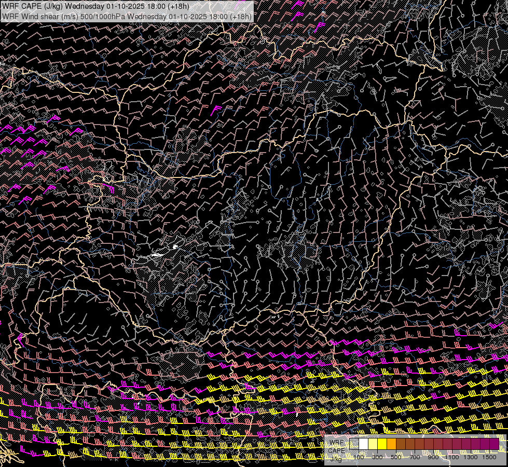Click the first brown swatch above 500
The width and height of the screenshot is (508, 467).
tap(401, 444)
